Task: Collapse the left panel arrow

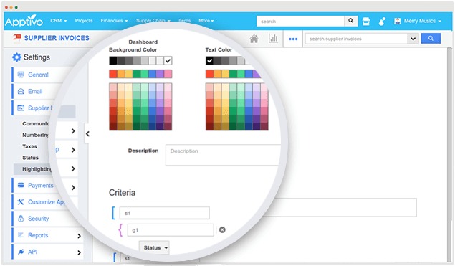Action: [x=87, y=134]
